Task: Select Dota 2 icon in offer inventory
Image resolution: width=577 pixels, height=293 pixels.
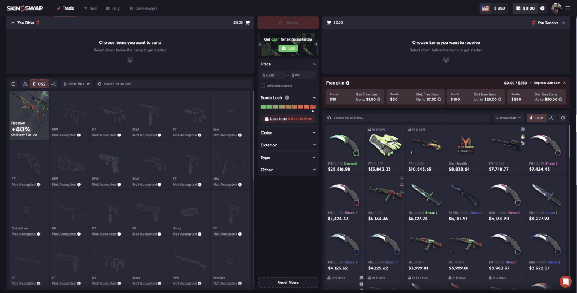Action: 54,84
